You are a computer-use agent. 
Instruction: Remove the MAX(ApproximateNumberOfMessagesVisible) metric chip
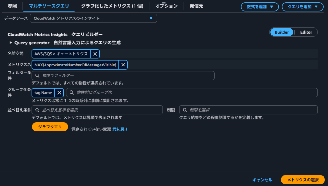[123, 65]
